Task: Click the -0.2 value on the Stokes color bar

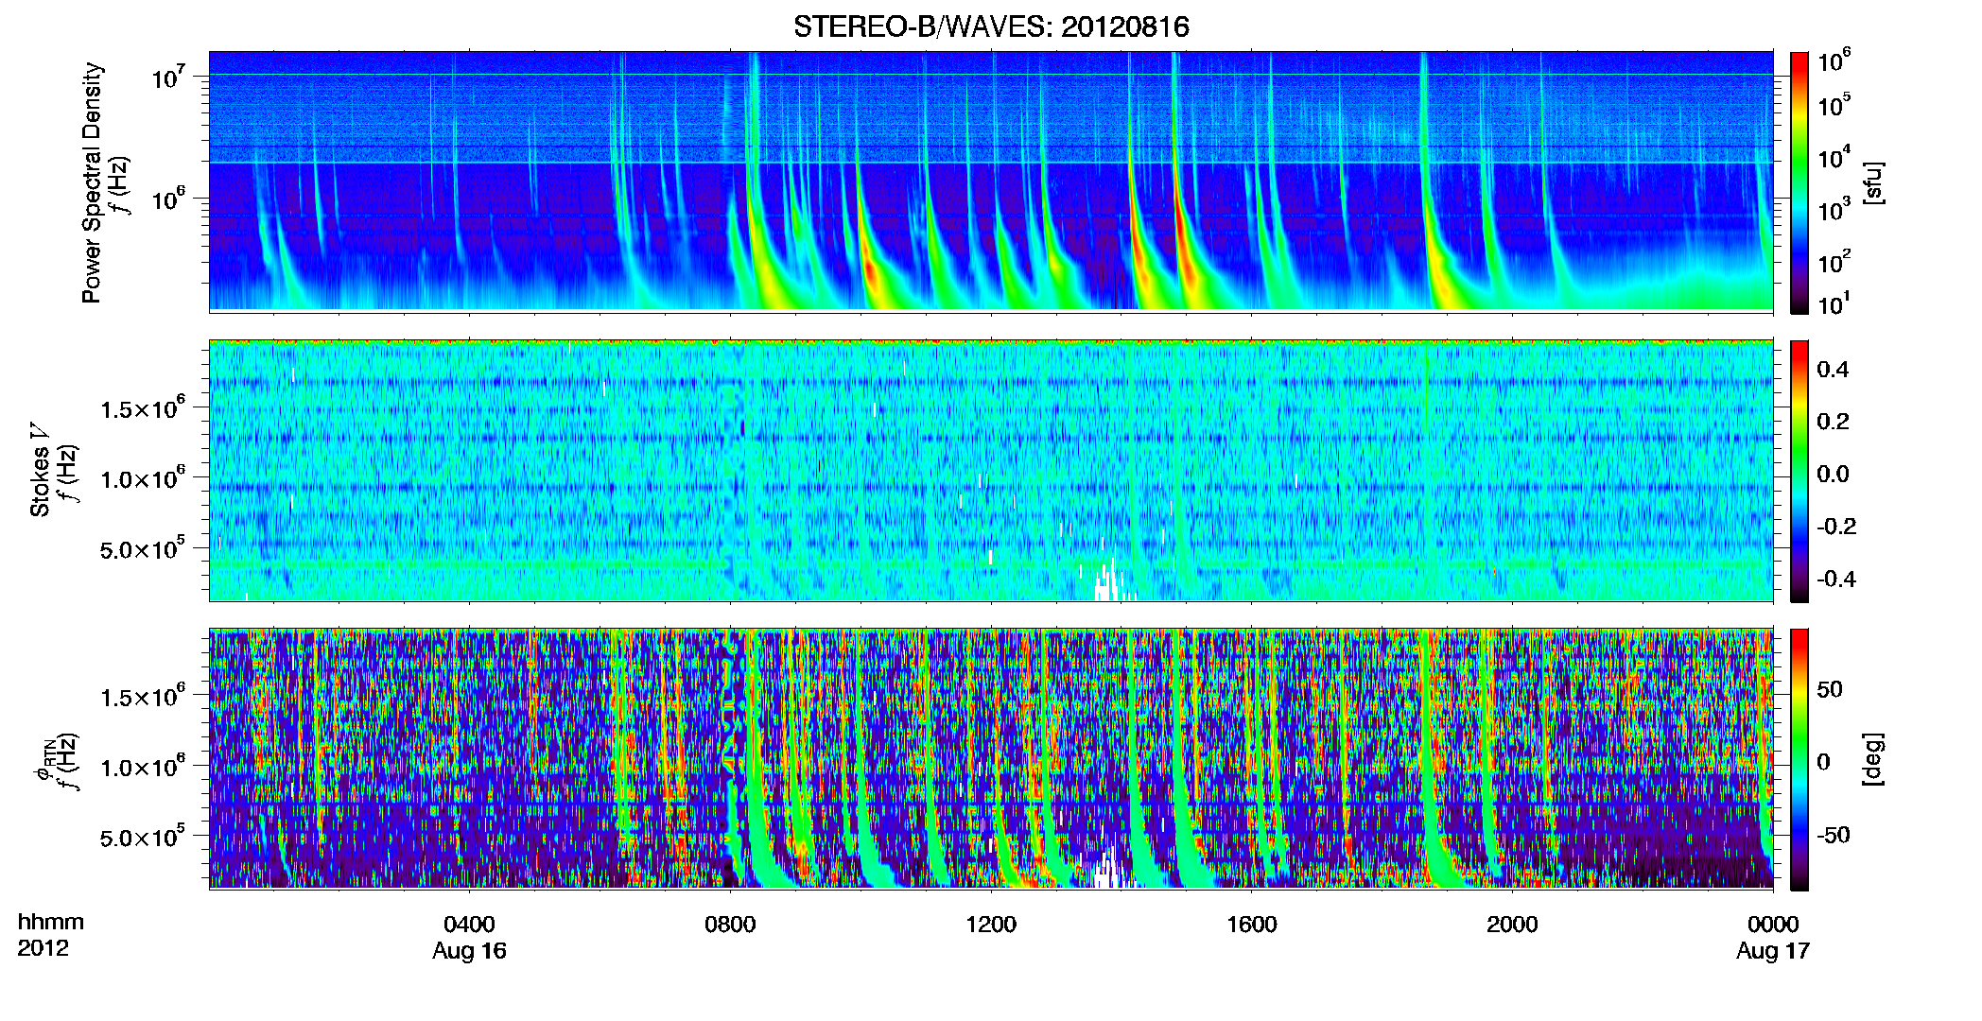Action: point(1836,527)
